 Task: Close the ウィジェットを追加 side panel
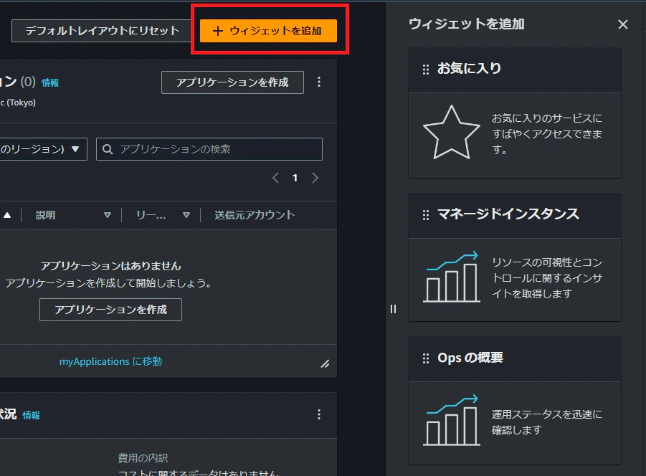tap(622, 24)
